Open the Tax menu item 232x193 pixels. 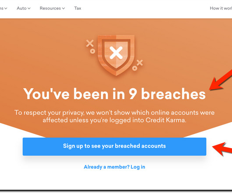(x=77, y=8)
